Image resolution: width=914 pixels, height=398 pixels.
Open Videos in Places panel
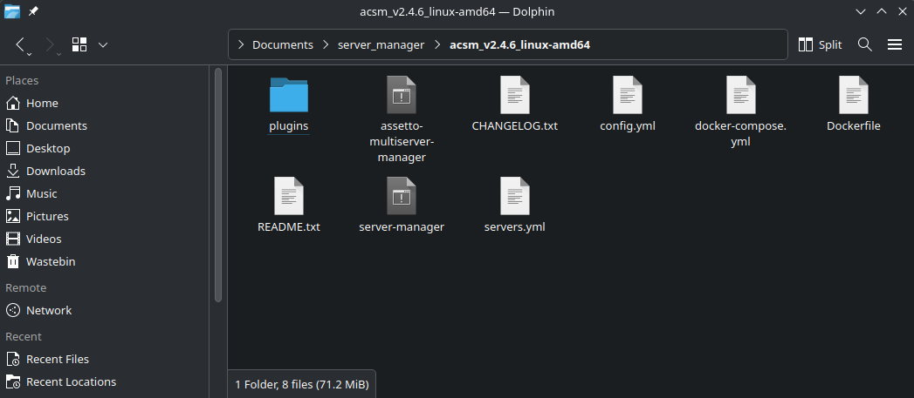coord(105,239)
